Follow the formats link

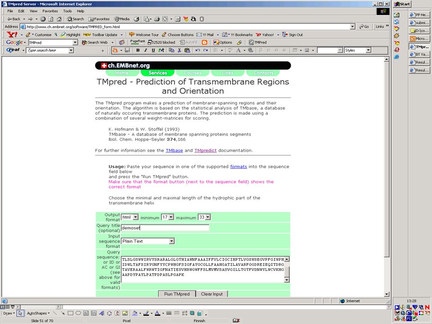click(x=238, y=166)
